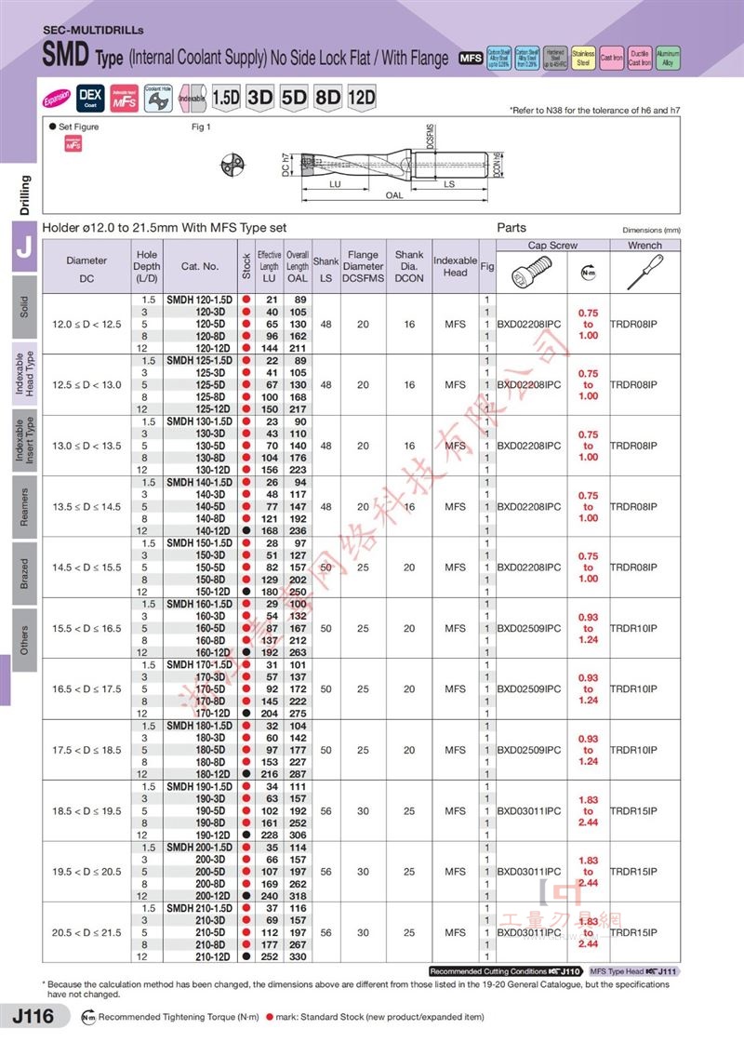
Task: Switch to the Indexable Head Type tab
Action: pyautogui.click(x=24, y=374)
